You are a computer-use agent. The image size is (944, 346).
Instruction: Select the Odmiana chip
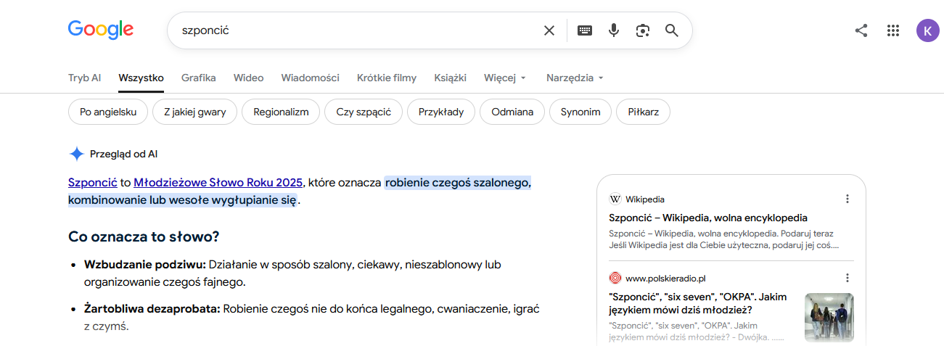point(512,112)
